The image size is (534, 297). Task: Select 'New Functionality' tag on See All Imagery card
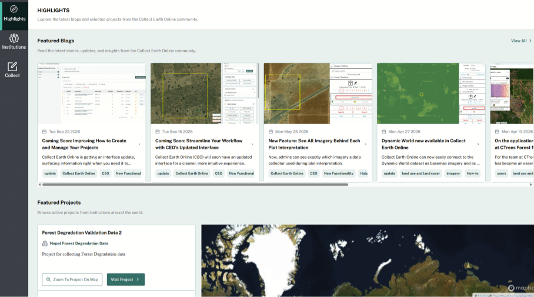coord(339,173)
